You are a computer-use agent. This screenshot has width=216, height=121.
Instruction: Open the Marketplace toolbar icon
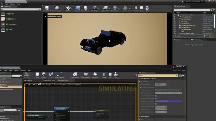coord(85,9)
